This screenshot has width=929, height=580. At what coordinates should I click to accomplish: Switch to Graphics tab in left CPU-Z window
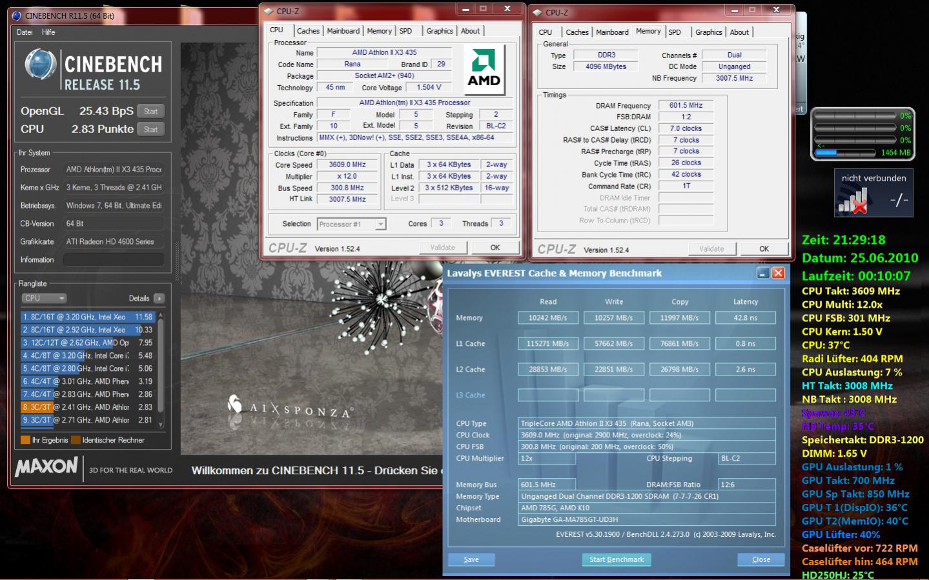[x=440, y=31]
